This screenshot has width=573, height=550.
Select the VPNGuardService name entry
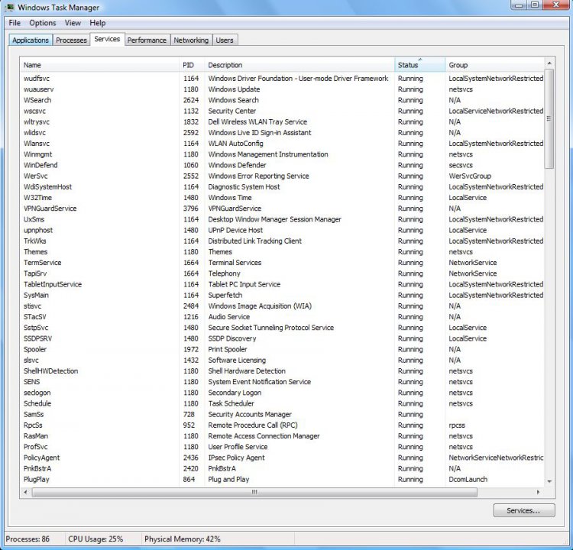[50, 209]
